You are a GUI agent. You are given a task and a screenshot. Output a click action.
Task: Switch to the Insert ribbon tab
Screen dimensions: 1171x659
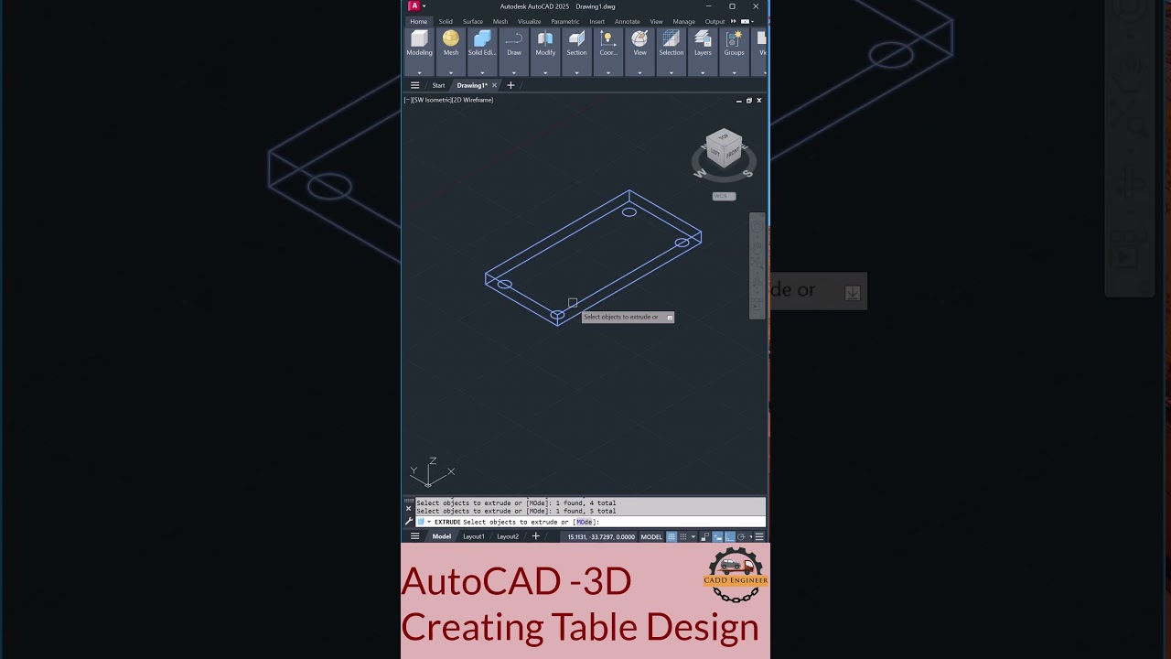[597, 21]
